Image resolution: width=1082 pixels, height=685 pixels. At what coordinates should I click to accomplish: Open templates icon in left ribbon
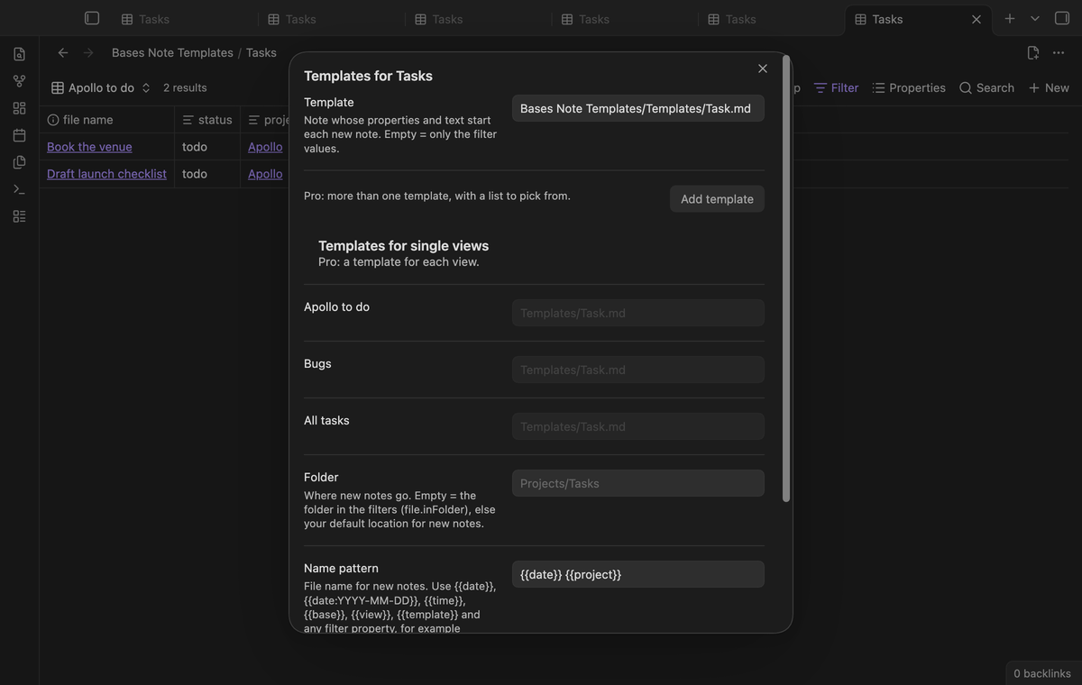tap(19, 162)
